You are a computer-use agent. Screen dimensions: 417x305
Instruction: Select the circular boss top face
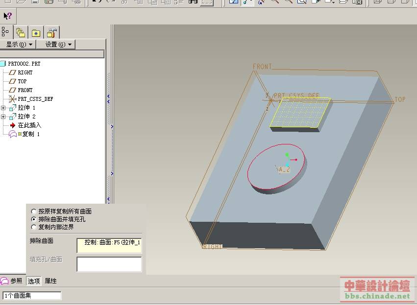click(x=276, y=166)
